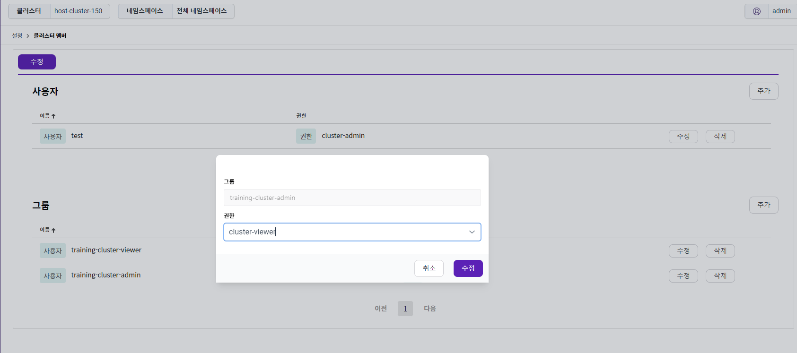797x353 pixels.
Task: Click the 권한 badge in test row
Action: click(306, 137)
